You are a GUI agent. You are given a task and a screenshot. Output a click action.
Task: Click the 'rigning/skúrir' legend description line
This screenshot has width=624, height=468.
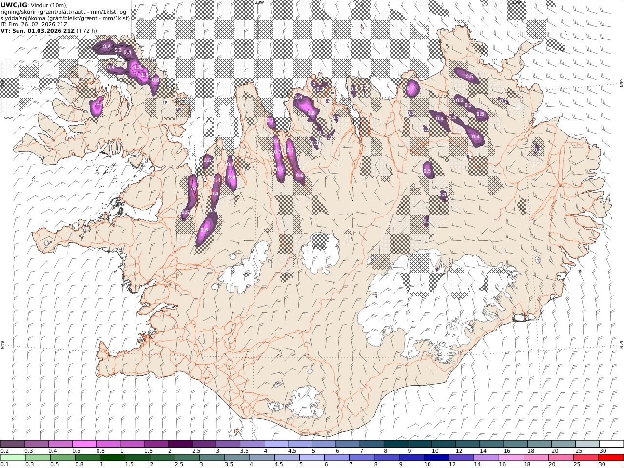tap(64, 12)
